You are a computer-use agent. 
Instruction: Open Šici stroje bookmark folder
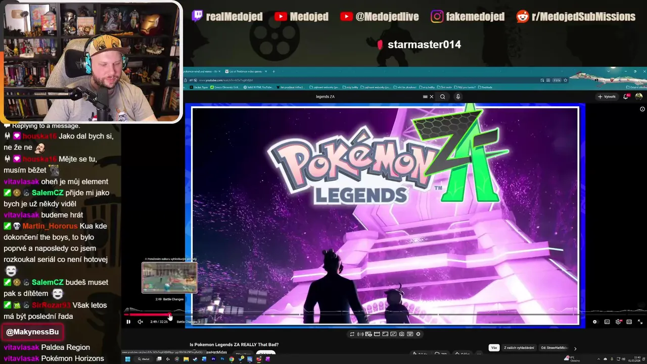445,87
